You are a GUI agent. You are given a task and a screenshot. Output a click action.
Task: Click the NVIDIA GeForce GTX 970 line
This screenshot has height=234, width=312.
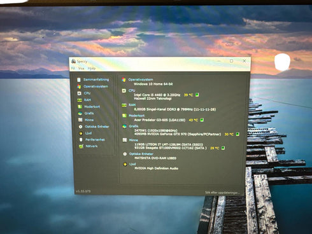(x=178, y=134)
